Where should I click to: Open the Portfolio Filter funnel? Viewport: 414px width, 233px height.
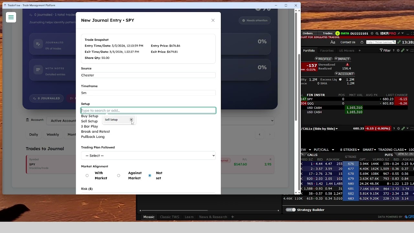pos(386,50)
